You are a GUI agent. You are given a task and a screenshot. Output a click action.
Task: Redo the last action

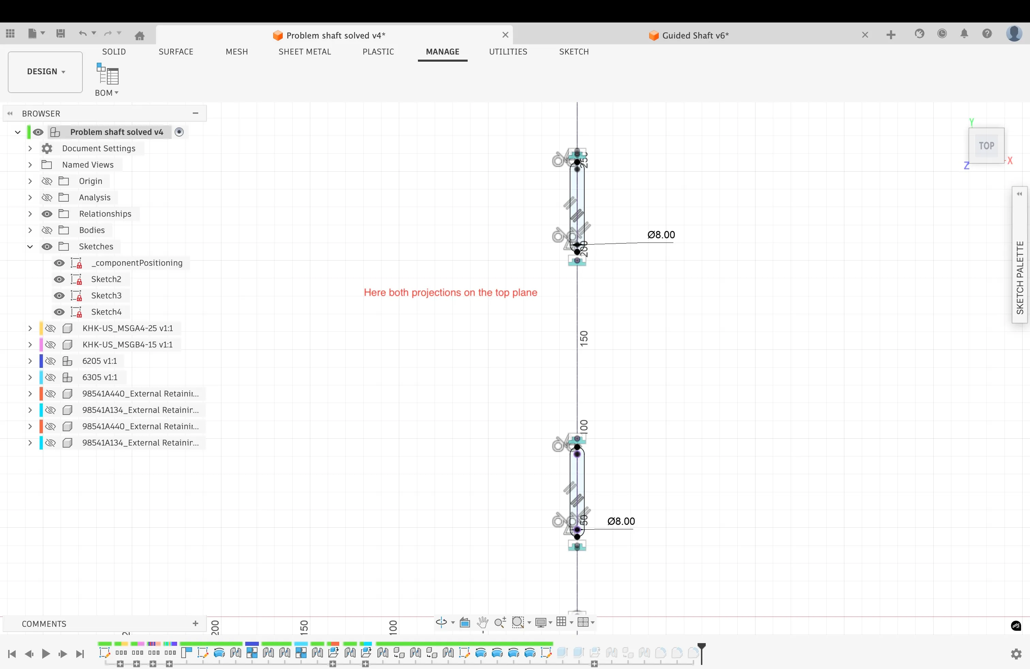[x=108, y=33]
